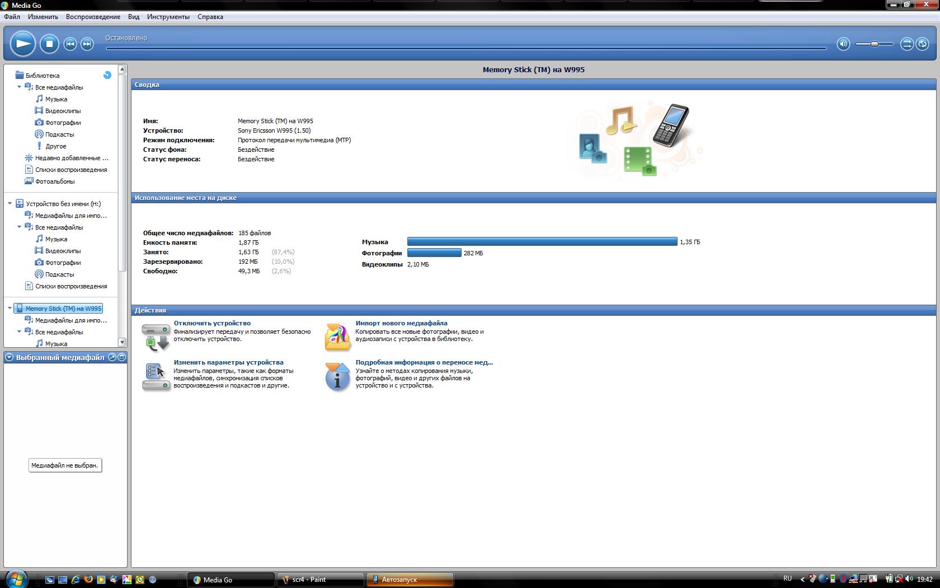Image resolution: width=940 pixels, height=588 pixels.
Task: Click the library refresh sync icon
Action: 107,75
